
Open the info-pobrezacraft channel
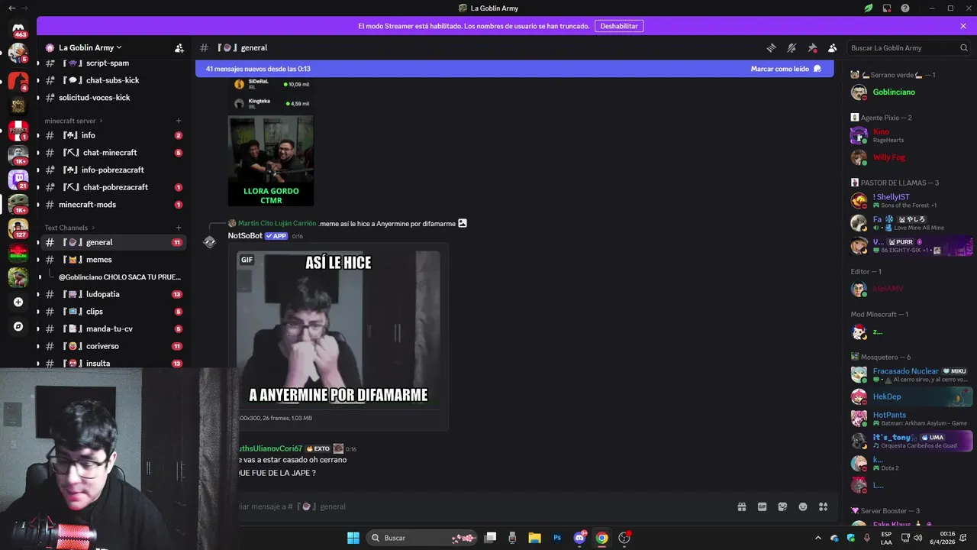click(x=113, y=170)
